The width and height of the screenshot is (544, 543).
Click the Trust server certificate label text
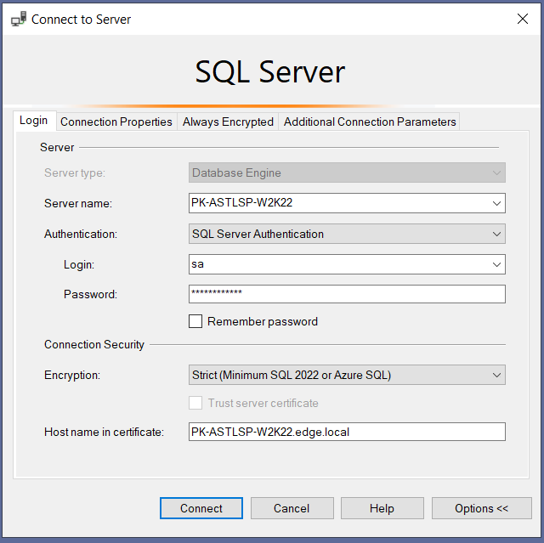tap(263, 404)
